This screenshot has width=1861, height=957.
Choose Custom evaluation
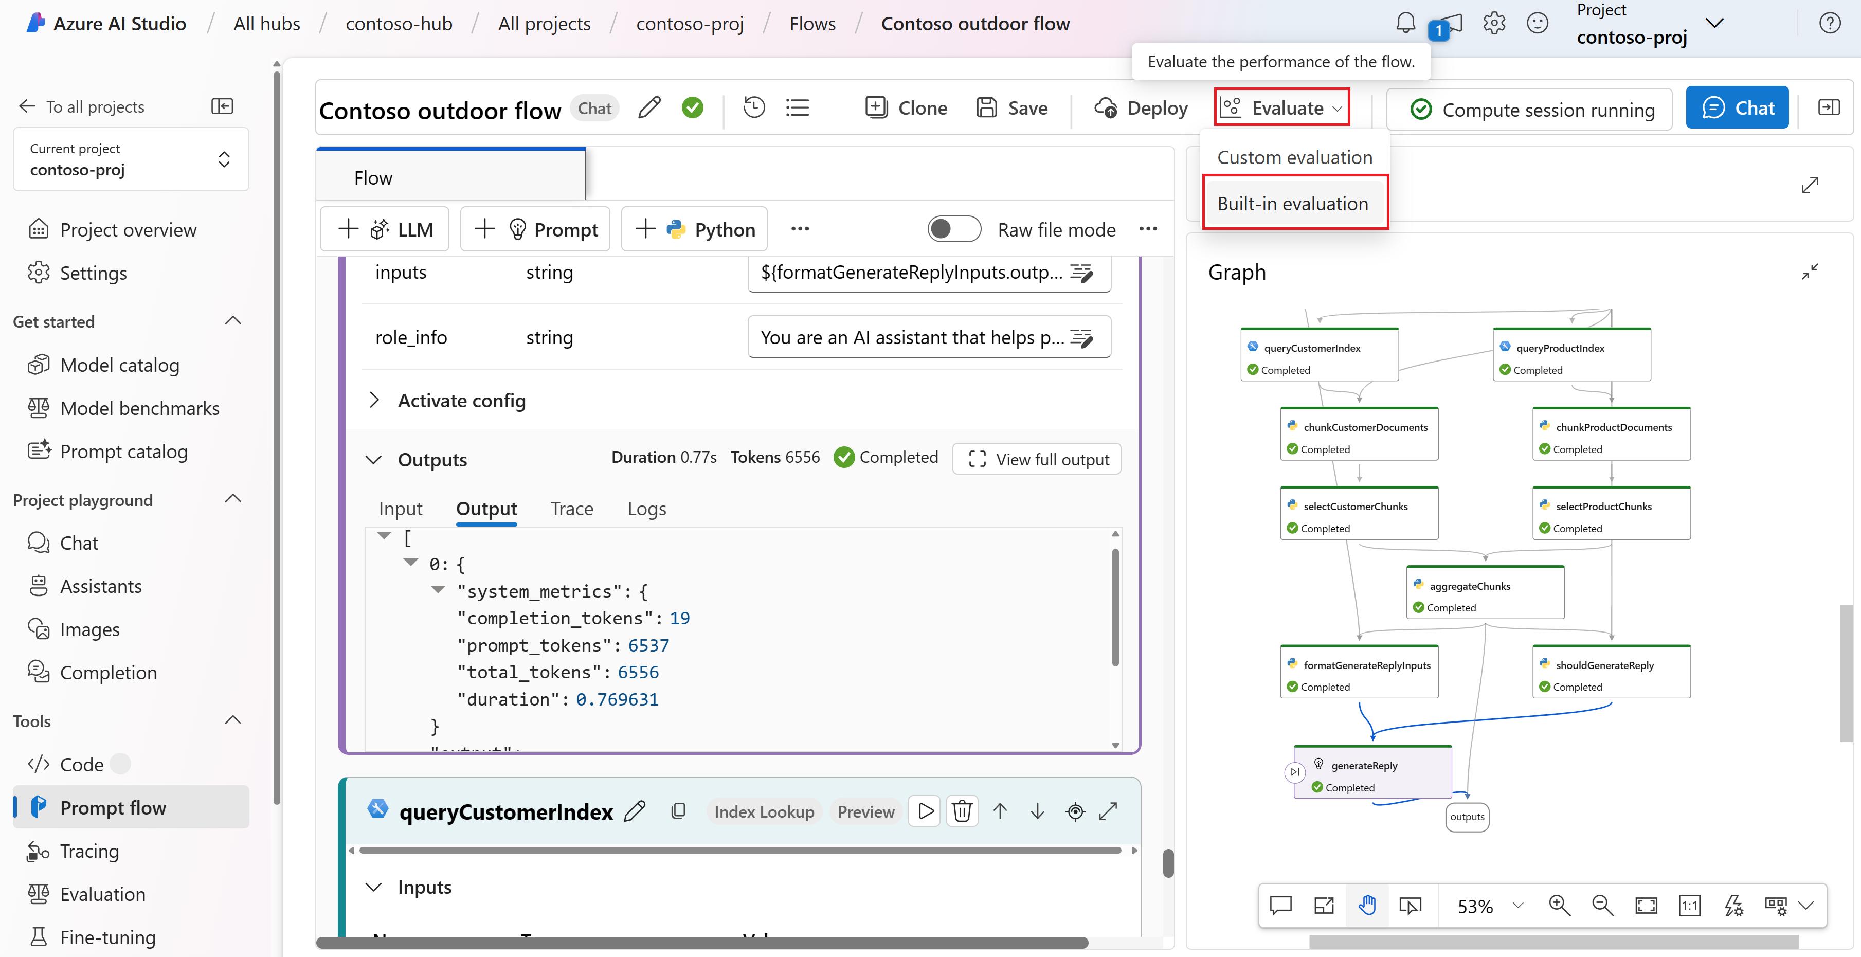click(x=1294, y=157)
